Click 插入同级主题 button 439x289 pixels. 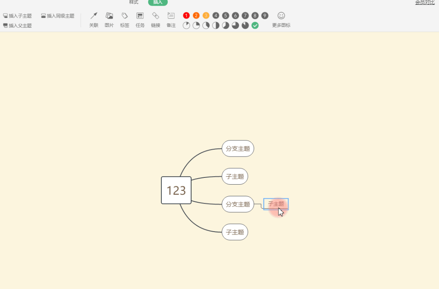58,16
